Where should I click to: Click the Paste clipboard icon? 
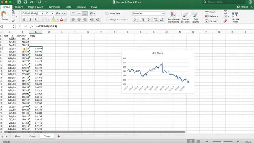point(4,14)
